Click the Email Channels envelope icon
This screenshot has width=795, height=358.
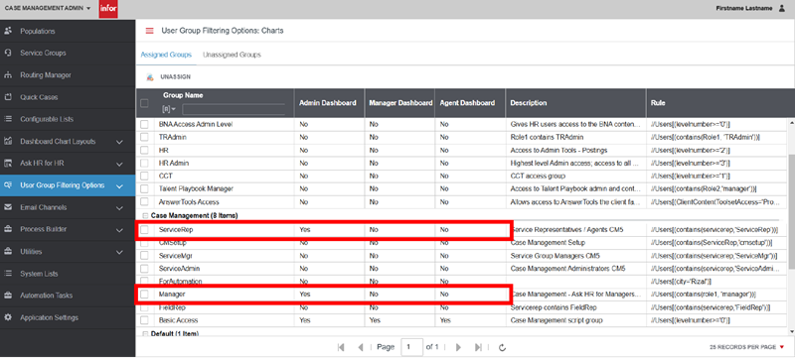(8, 207)
